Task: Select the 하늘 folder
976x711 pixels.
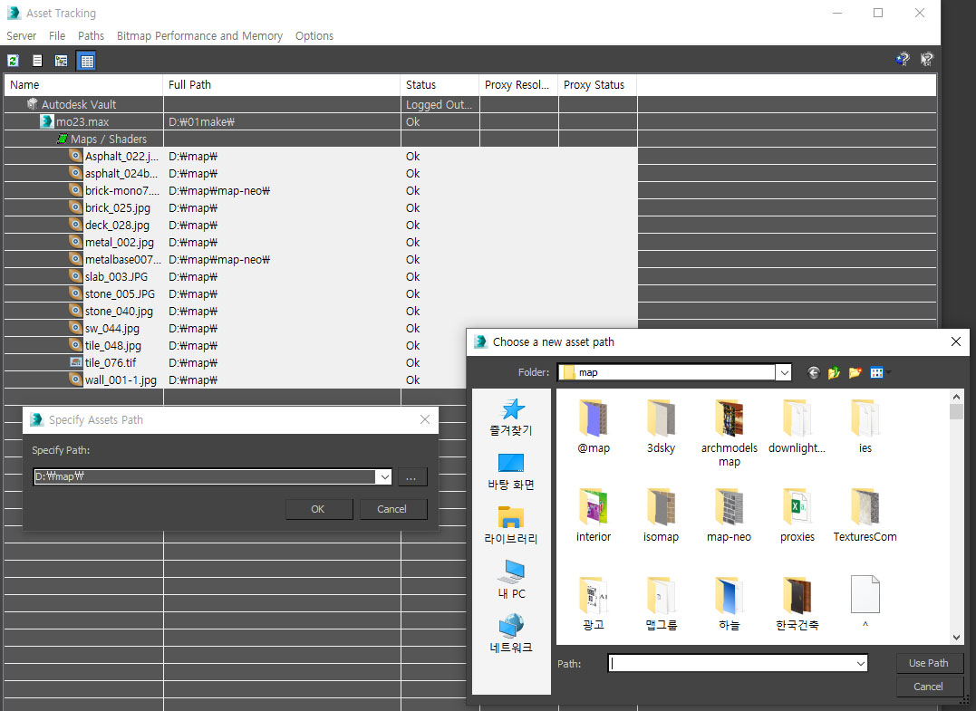Action: coord(729,604)
